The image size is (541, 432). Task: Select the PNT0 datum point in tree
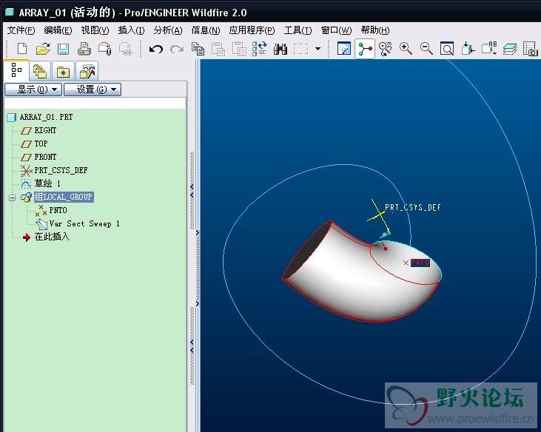click(58, 210)
